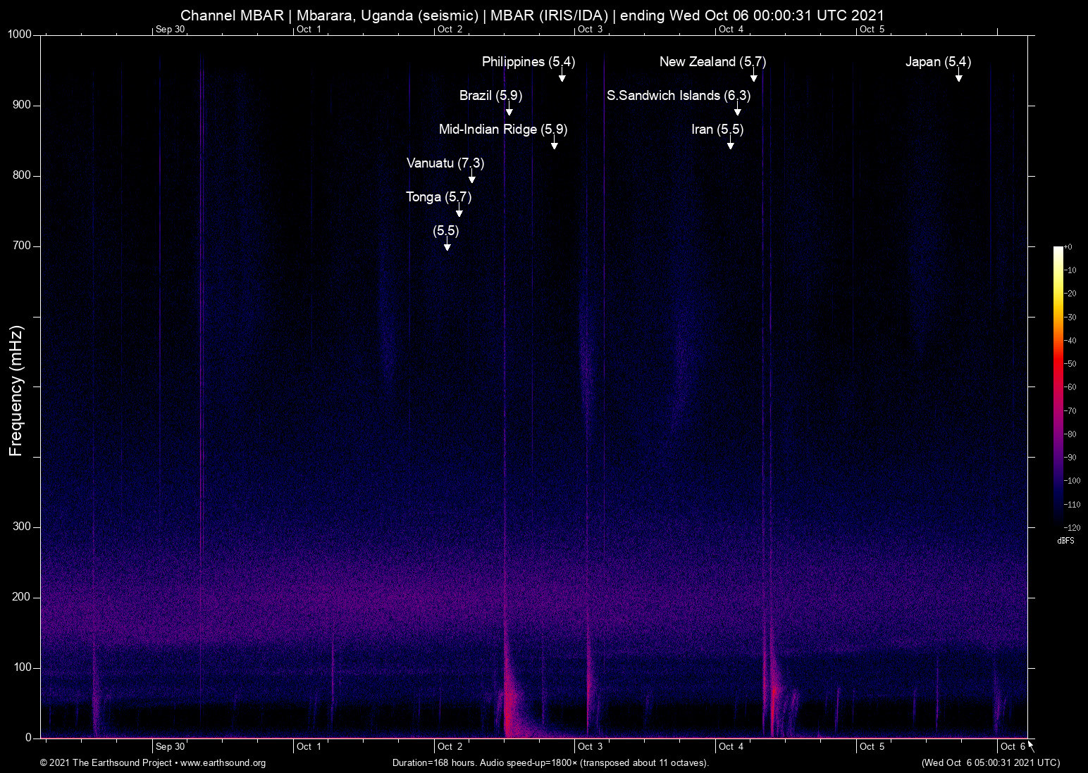Select the Vanuatu (7.3) earthquake marker arrow
Screen dimensions: 1088x773
click(x=471, y=175)
